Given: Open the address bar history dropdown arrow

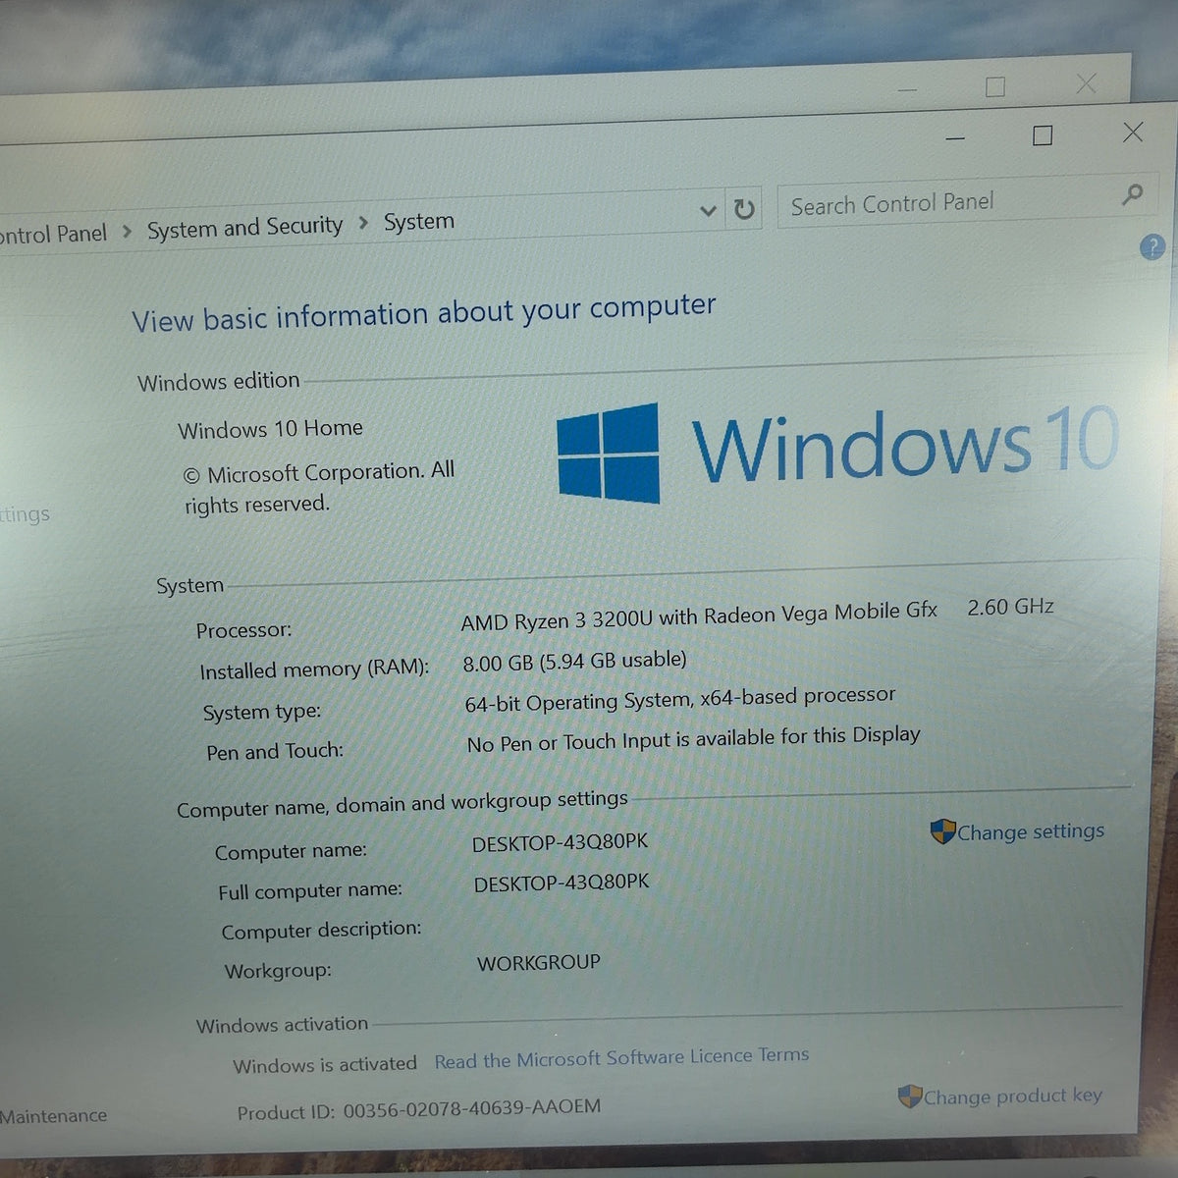Looking at the screenshot, I should click(708, 211).
